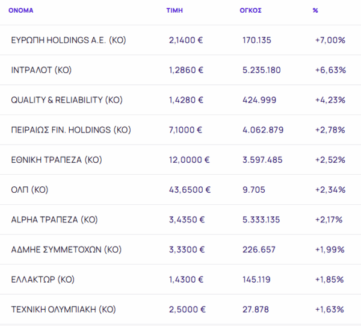
Task: Sort by the % change column header
Action: (x=315, y=11)
